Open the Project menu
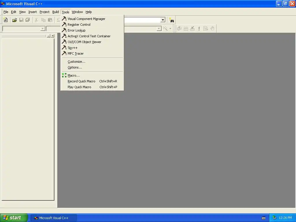Image resolution: width=296 pixels, height=222 pixels. 45,12
